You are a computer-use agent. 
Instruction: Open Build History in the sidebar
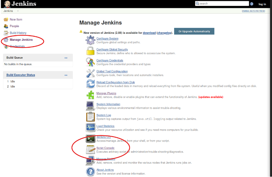pos(18,33)
